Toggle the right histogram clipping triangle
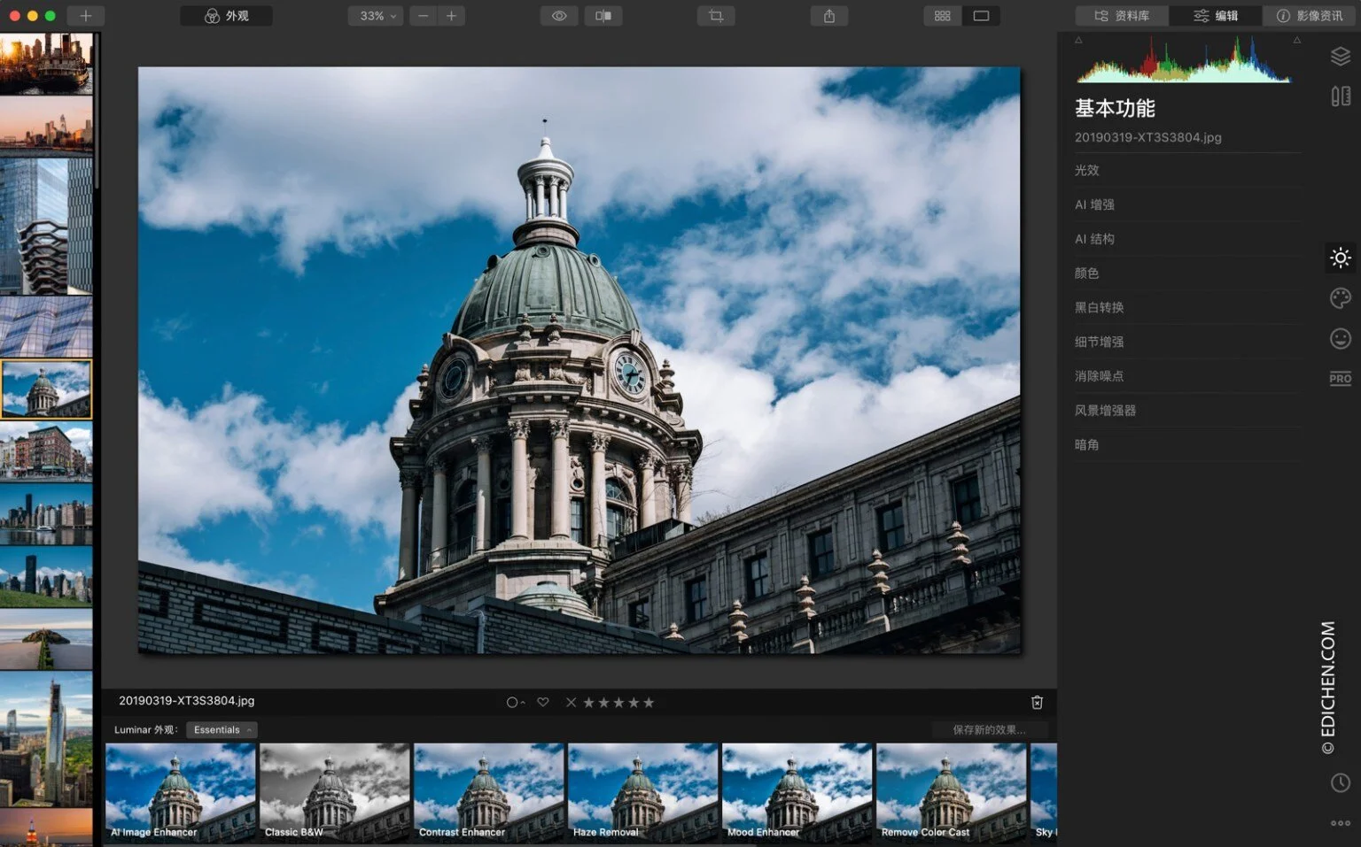The width and height of the screenshot is (1361, 847). coord(1296,40)
